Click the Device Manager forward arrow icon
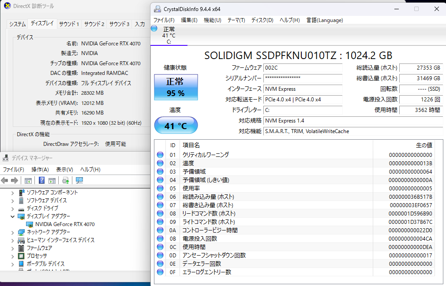Viewport: 446px width, 286px height. [14, 180]
